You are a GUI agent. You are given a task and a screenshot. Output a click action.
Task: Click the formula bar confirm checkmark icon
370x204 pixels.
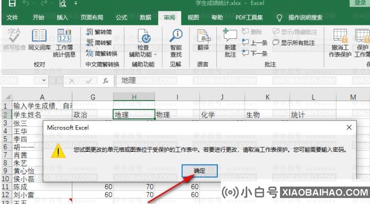[x=89, y=81]
